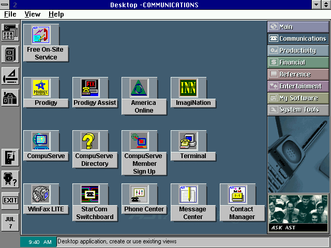
Task: Click the EXIT button in sidebar
Action: 10,200
